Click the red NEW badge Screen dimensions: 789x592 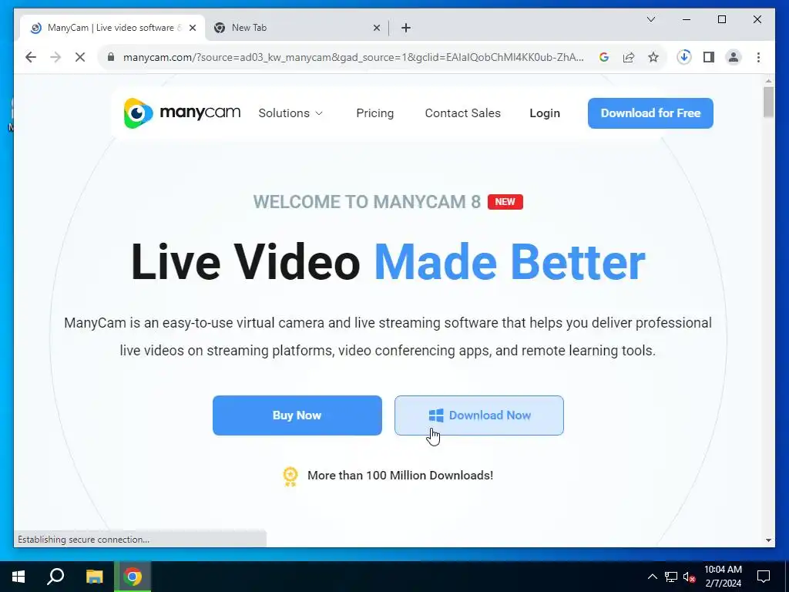(x=505, y=202)
